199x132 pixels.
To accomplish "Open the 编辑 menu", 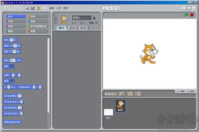I will [51, 8].
